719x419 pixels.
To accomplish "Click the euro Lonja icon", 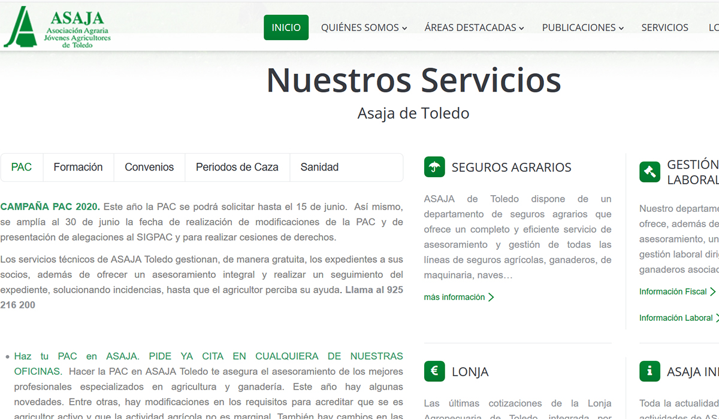I will point(434,371).
